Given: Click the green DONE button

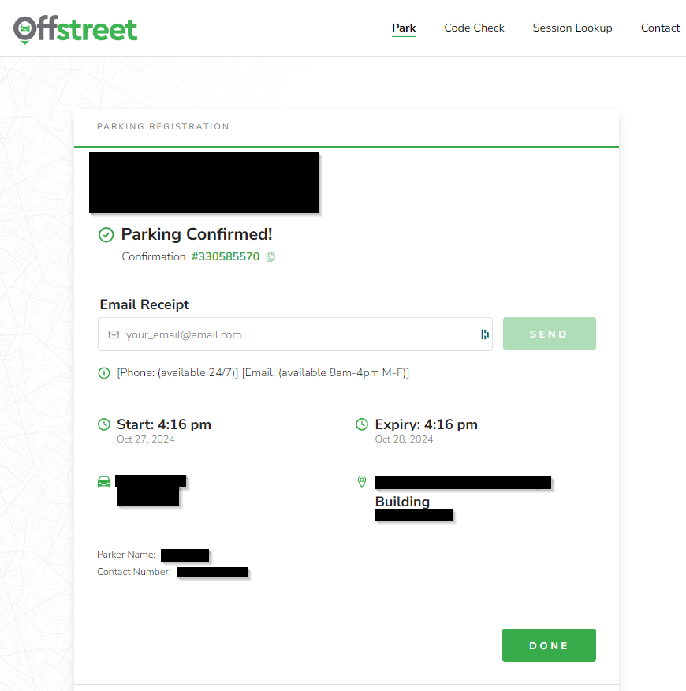Looking at the screenshot, I should (549, 645).
